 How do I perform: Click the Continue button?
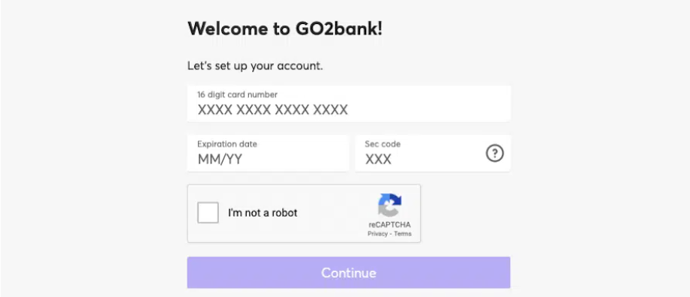[x=349, y=273]
